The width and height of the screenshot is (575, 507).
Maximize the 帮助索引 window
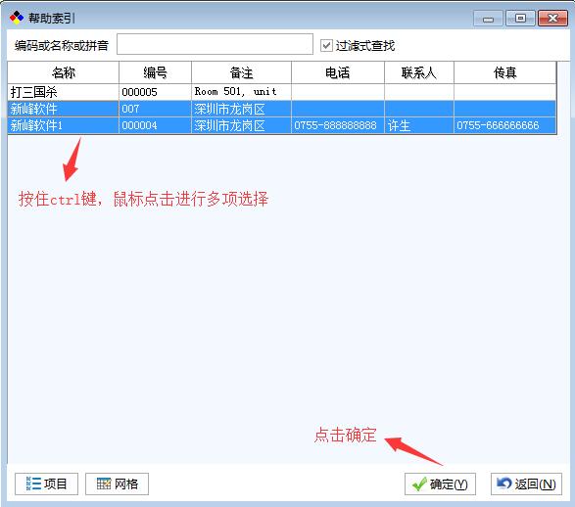click(520, 18)
